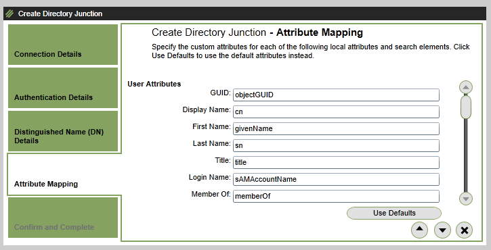This screenshot has height=250, width=491.
Task: Cancel the wizard with the X button
Action: point(465,230)
